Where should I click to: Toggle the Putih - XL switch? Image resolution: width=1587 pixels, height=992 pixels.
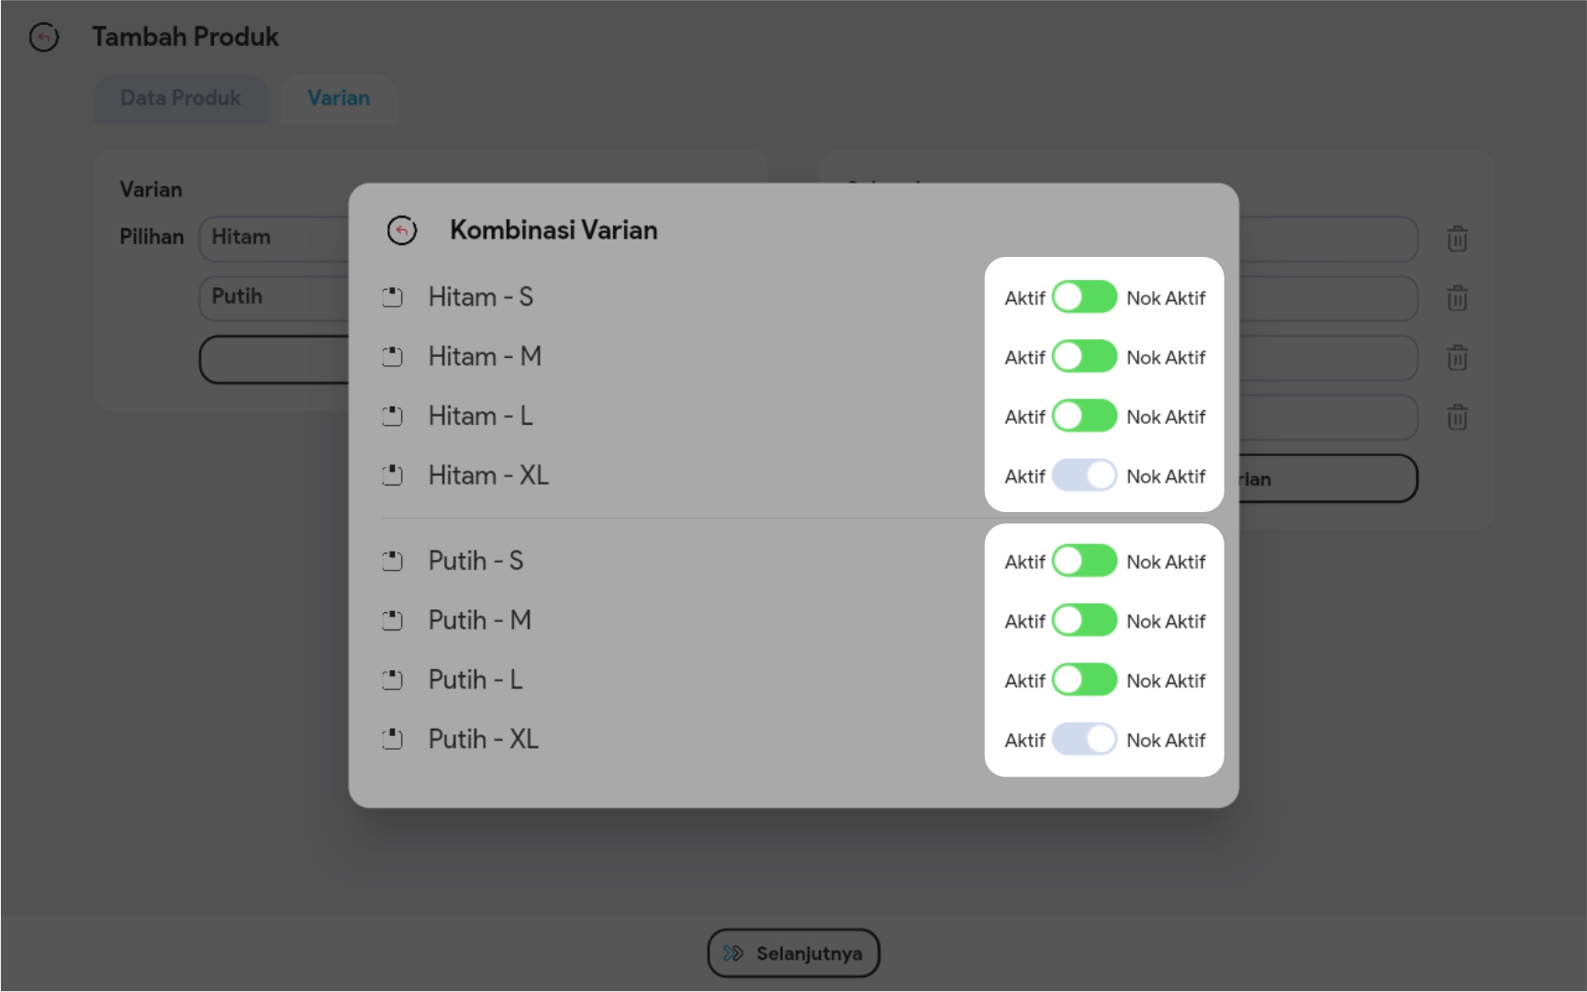click(1084, 740)
